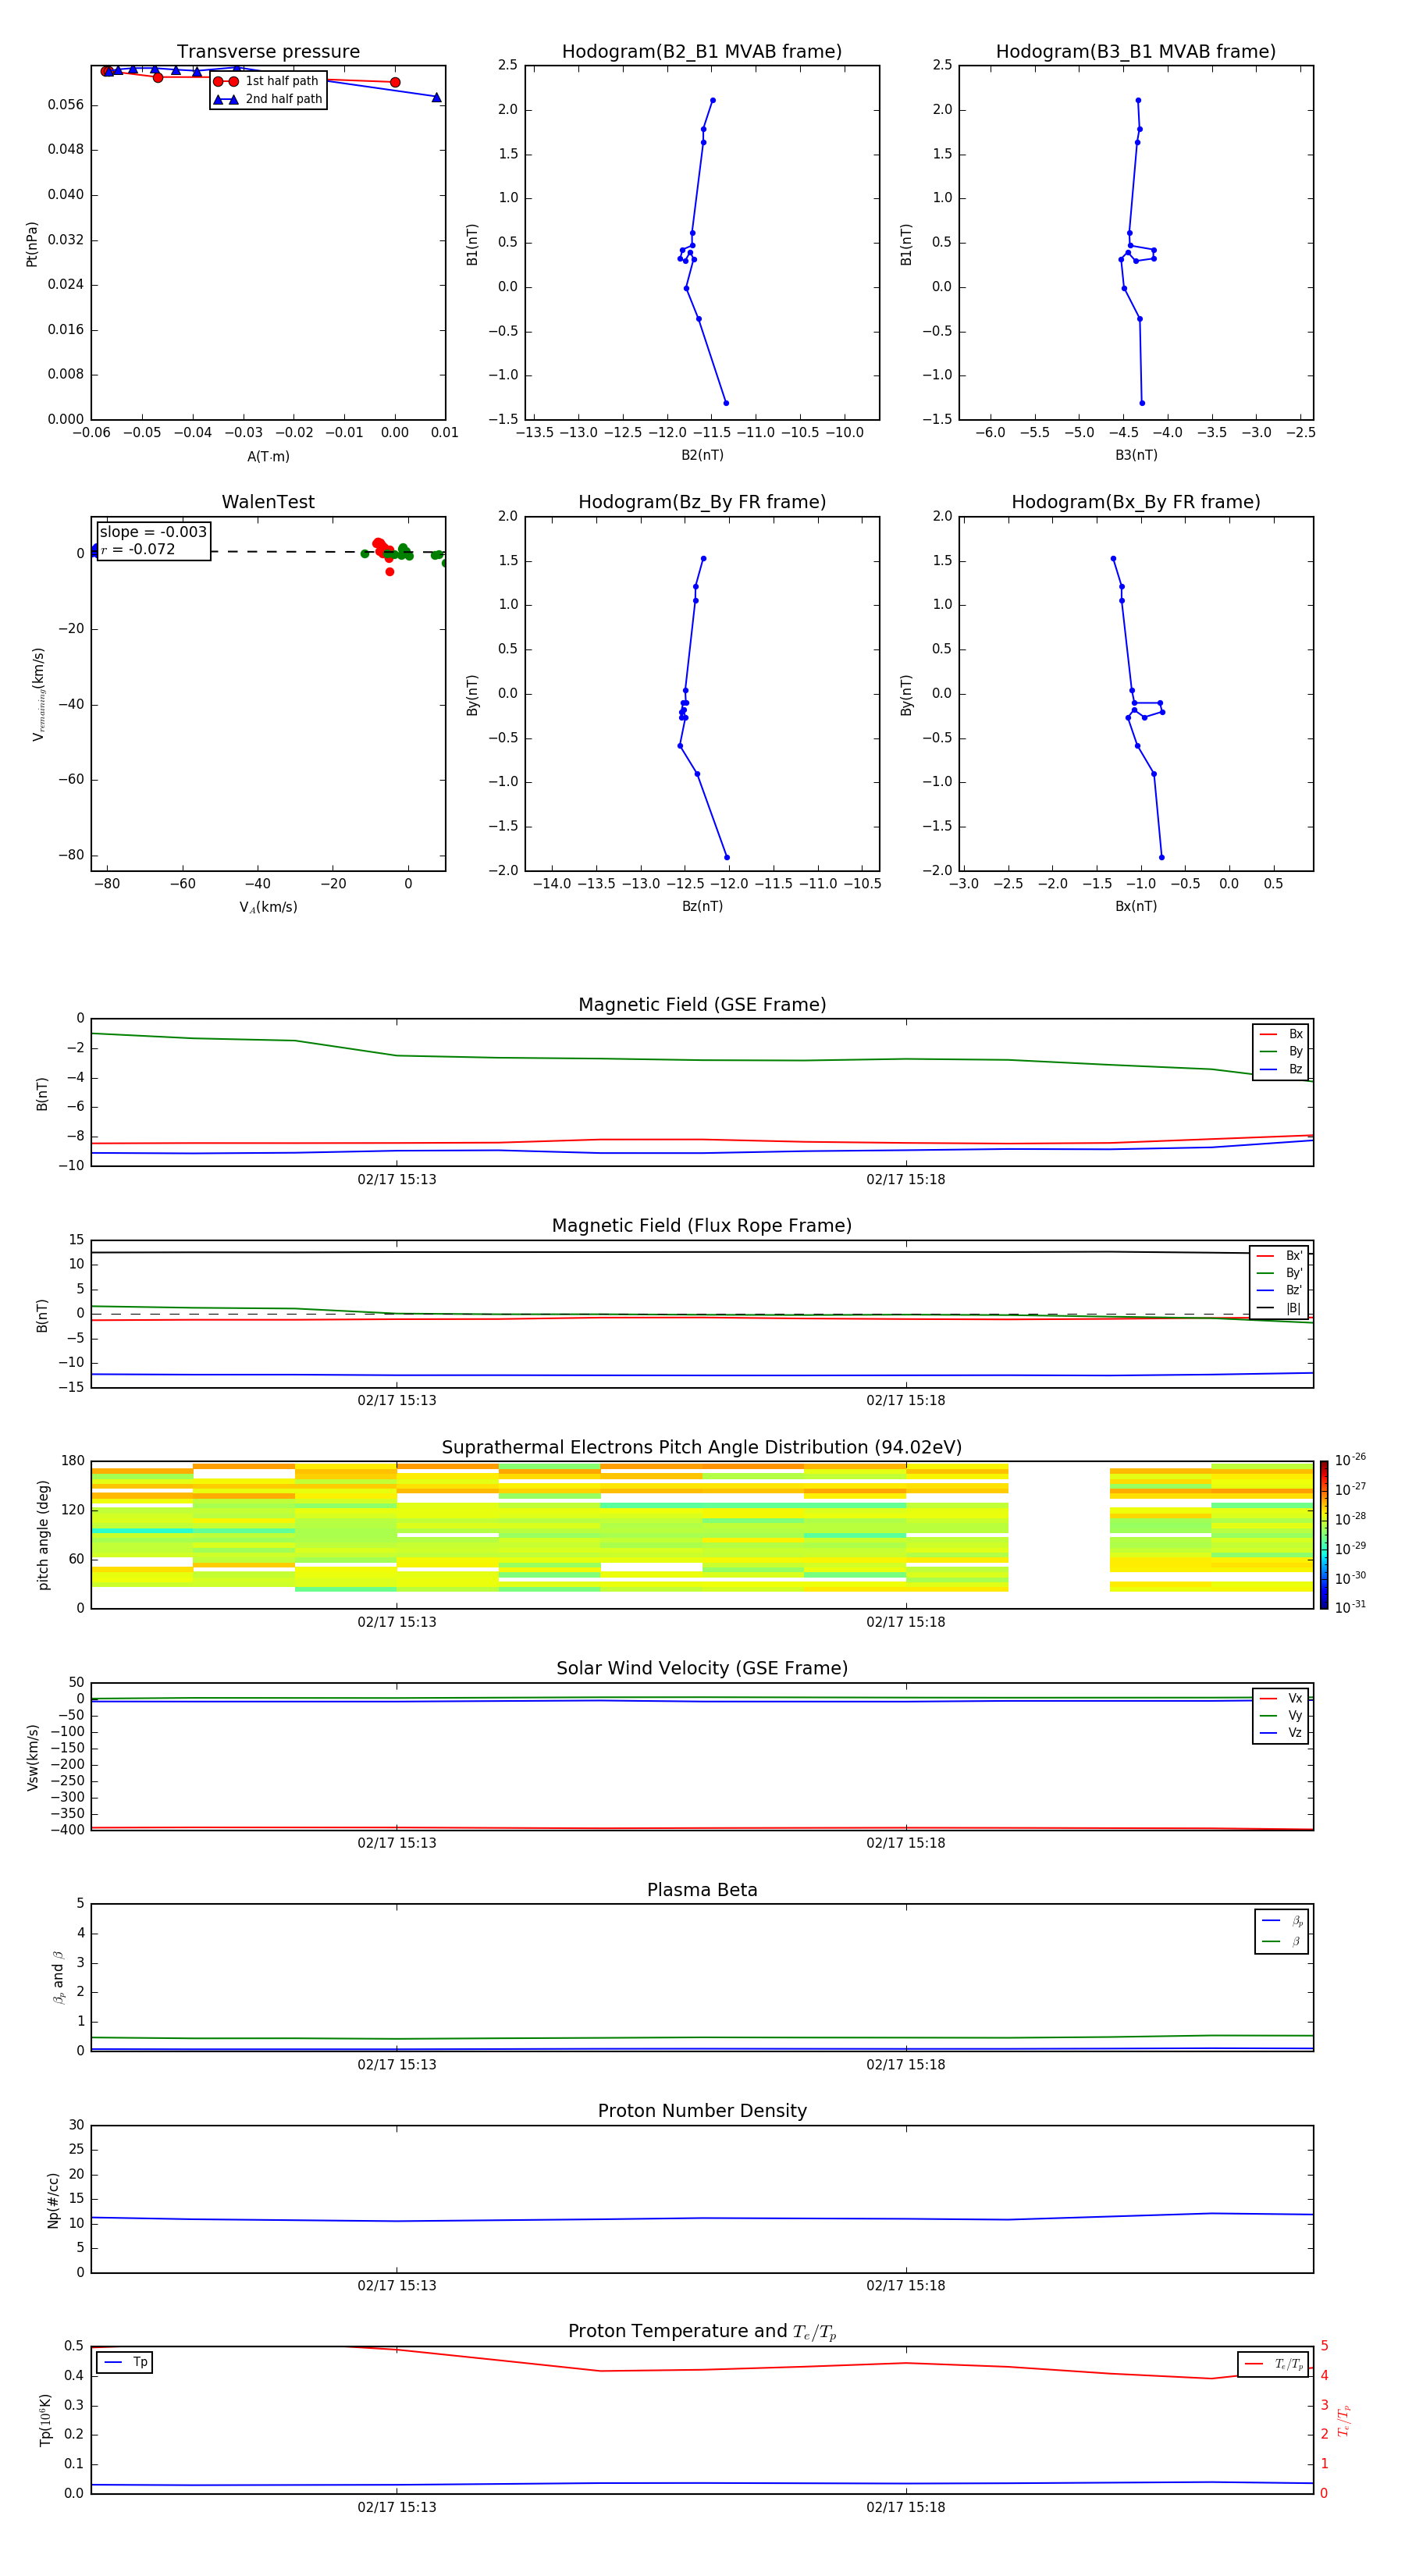Click the 'Bx' legend entry in GSE plot
The height and width of the screenshot is (2576, 1405).
click(x=1281, y=1034)
